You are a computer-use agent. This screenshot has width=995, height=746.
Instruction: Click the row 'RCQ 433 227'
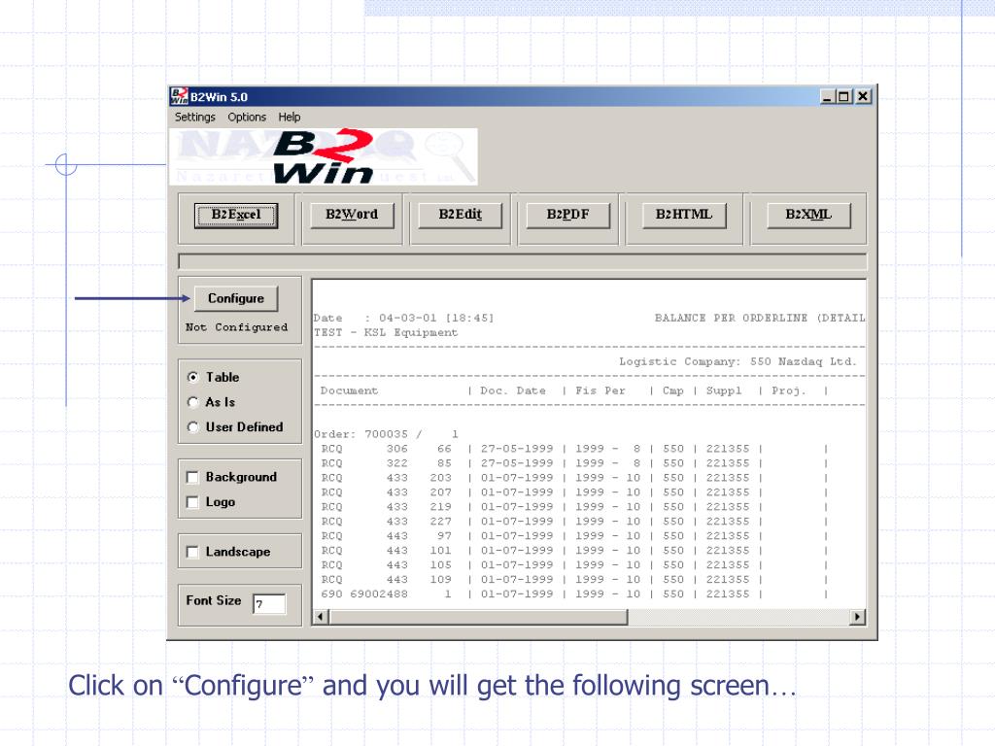(x=573, y=522)
